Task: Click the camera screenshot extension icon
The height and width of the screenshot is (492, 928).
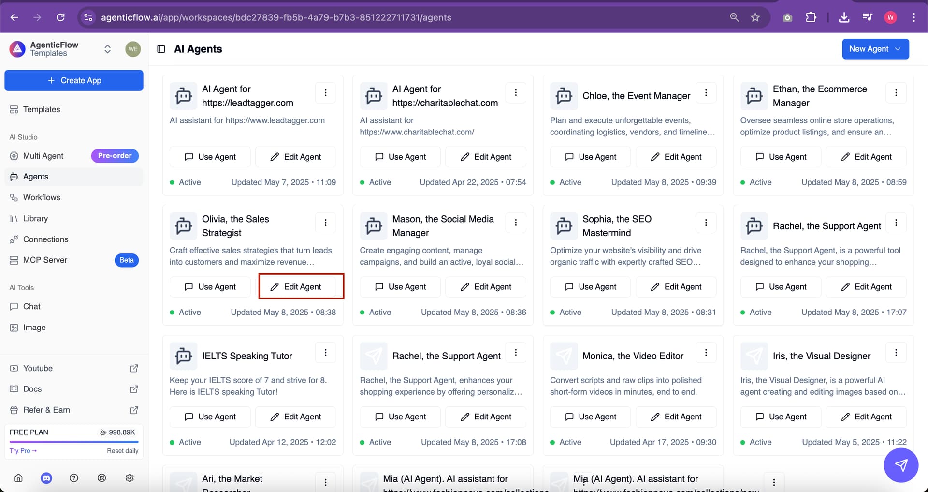Action: coord(787,17)
